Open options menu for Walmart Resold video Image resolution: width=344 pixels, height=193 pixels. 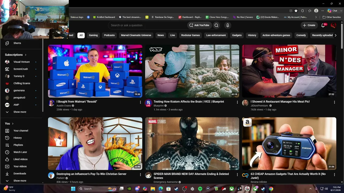pyautogui.click(x=140, y=102)
